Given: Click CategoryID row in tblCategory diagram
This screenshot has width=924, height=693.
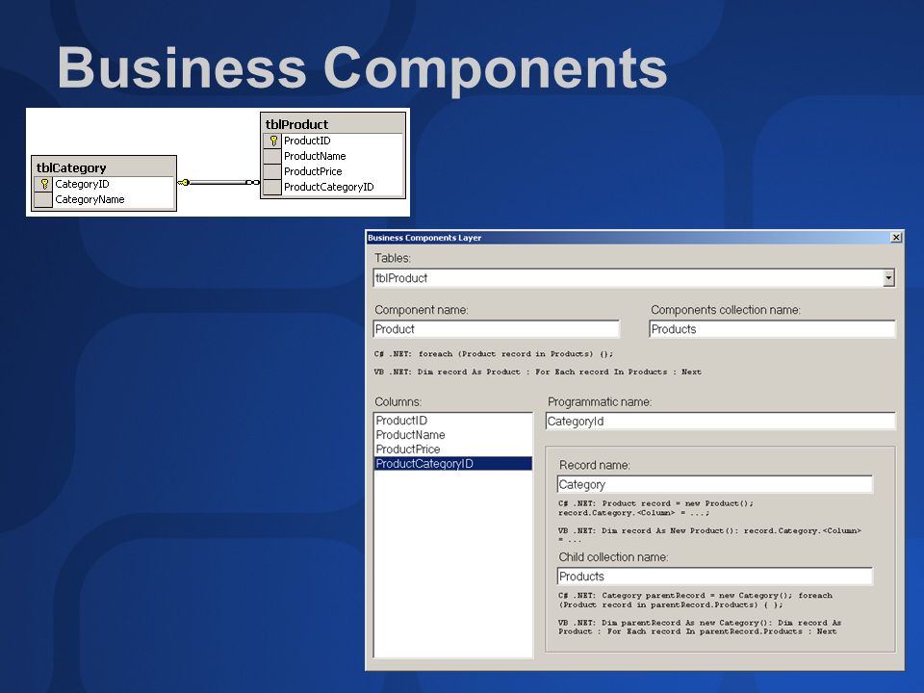Looking at the screenshot, I should click(x=104, y=184).
